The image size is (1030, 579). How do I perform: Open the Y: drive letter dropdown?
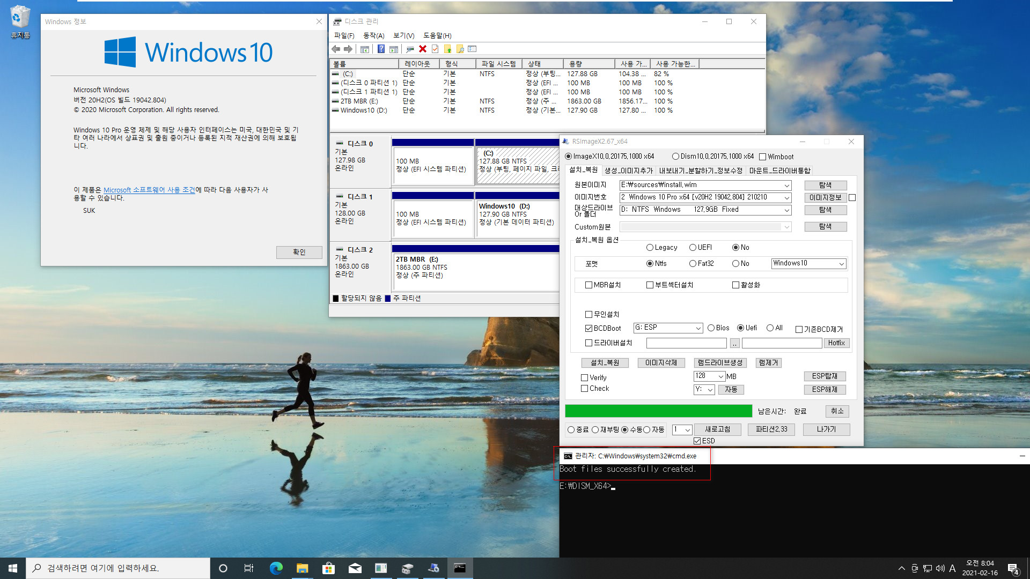point(710,390)
